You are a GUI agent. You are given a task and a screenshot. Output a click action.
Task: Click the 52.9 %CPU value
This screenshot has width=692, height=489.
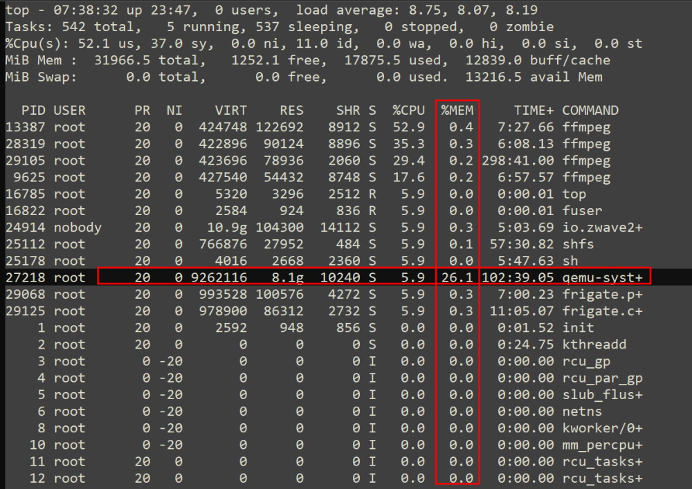pos(409,127)
